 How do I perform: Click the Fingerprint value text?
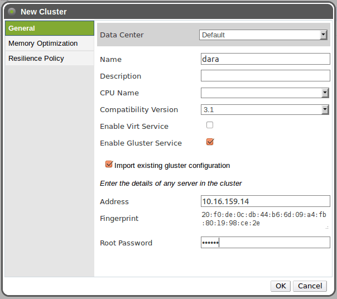pos(263,219)
